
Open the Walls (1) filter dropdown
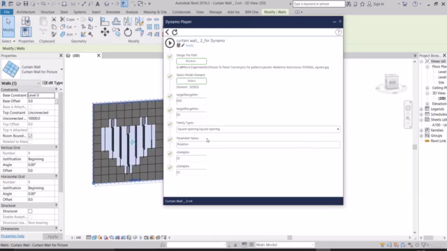click(38, 84)
